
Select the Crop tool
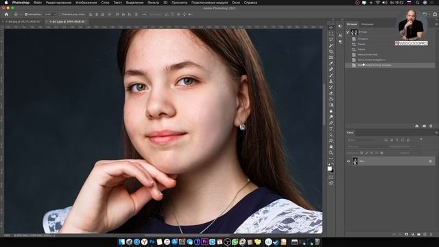click(331, 51)
